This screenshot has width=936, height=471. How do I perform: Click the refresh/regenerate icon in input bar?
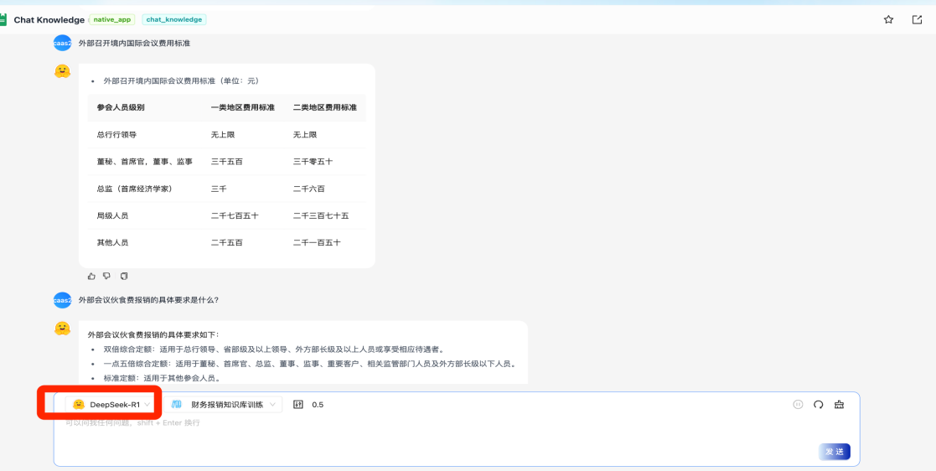[x=819, y=404]
